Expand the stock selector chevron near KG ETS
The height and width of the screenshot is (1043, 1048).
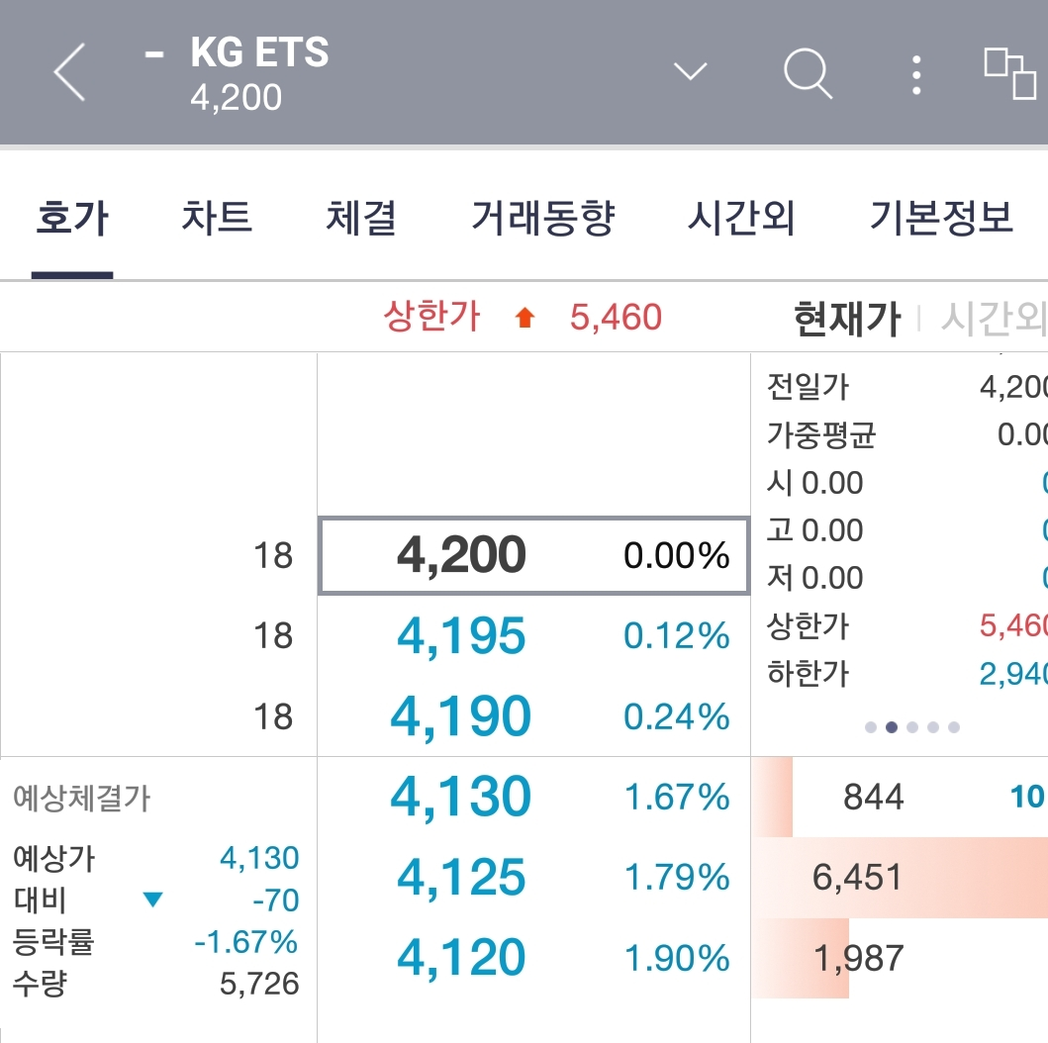(690, 71)
